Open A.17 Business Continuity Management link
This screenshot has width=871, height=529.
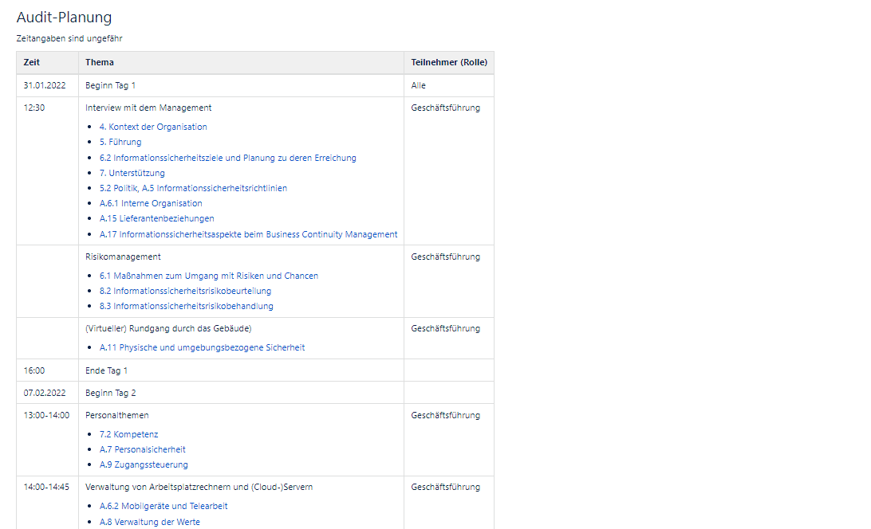coord(248,234)
